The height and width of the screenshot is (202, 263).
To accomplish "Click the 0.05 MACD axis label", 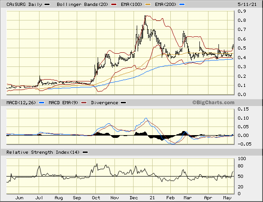I will point(243,127).
